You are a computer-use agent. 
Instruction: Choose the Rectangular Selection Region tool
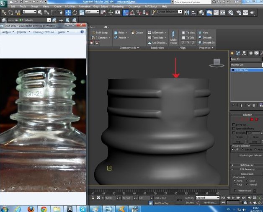pyautogui.click(x=53, y=13)
